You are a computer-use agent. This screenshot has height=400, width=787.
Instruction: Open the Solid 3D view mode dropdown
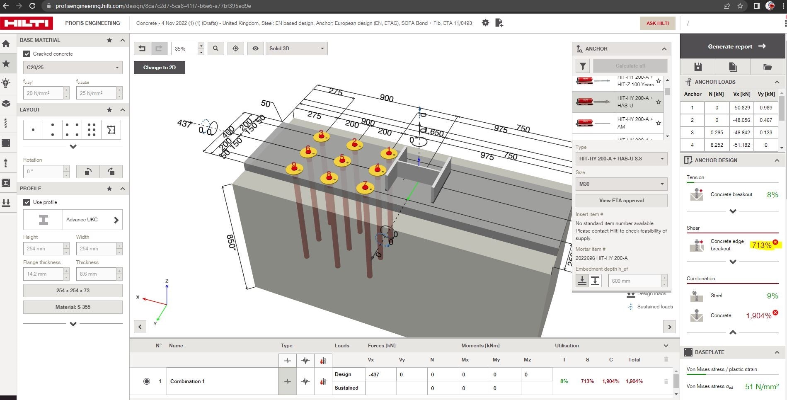296,48
